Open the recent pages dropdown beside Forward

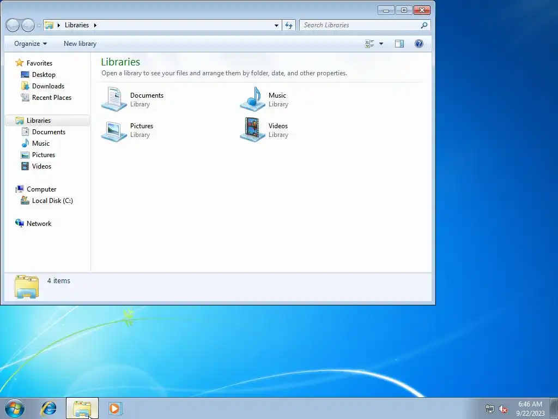[x=39, y=25]
